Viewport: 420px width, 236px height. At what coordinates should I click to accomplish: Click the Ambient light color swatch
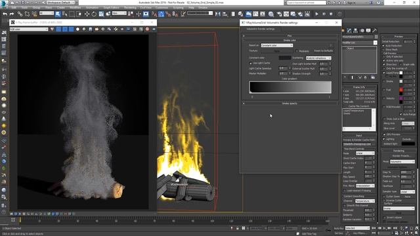coord(408,144)
